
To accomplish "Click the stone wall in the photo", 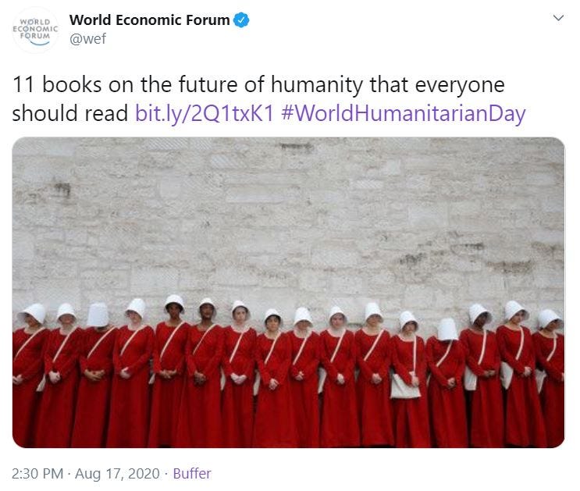I will click(x=289, y=219).
